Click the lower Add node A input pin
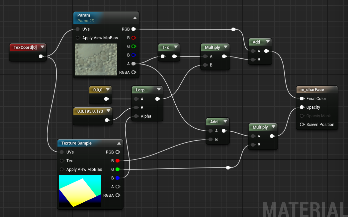 (x=211, y=131)
